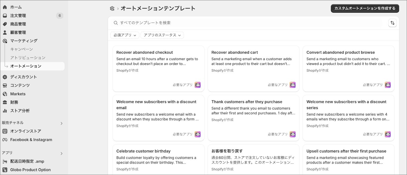Screen dimensions: 407x175
Task: Click the bank icon beside 財務
Action: tap(5, 102)
